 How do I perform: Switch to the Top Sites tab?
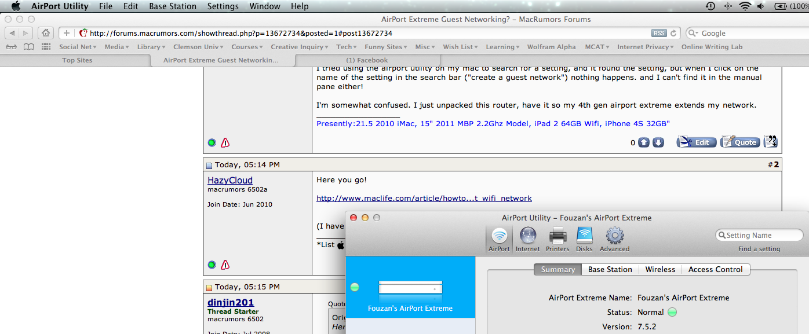(x=77, y=60)
